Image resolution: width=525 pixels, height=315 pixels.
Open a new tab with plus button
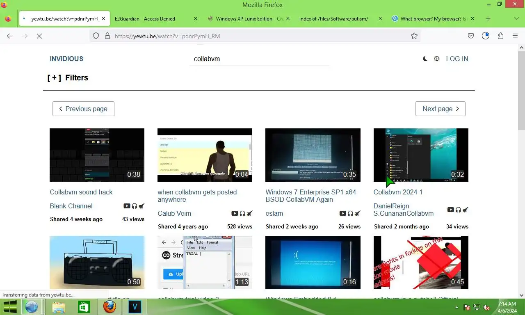coord(488,18)
